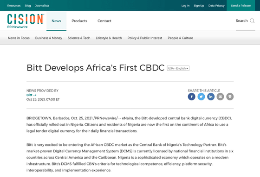Open Science & Tech category

[79, 38]
